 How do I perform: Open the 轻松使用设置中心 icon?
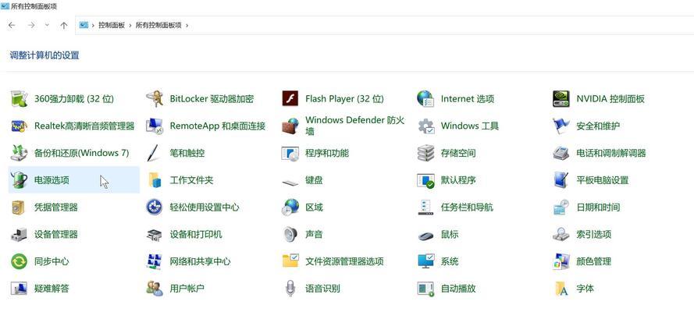[155, 207]
